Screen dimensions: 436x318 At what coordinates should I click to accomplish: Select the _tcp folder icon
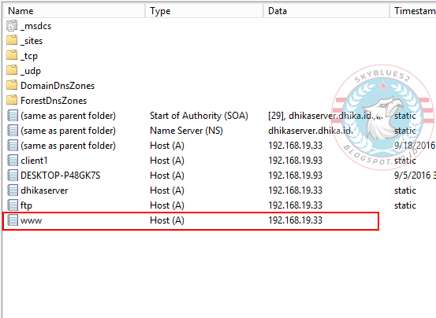tap(12, 56)
